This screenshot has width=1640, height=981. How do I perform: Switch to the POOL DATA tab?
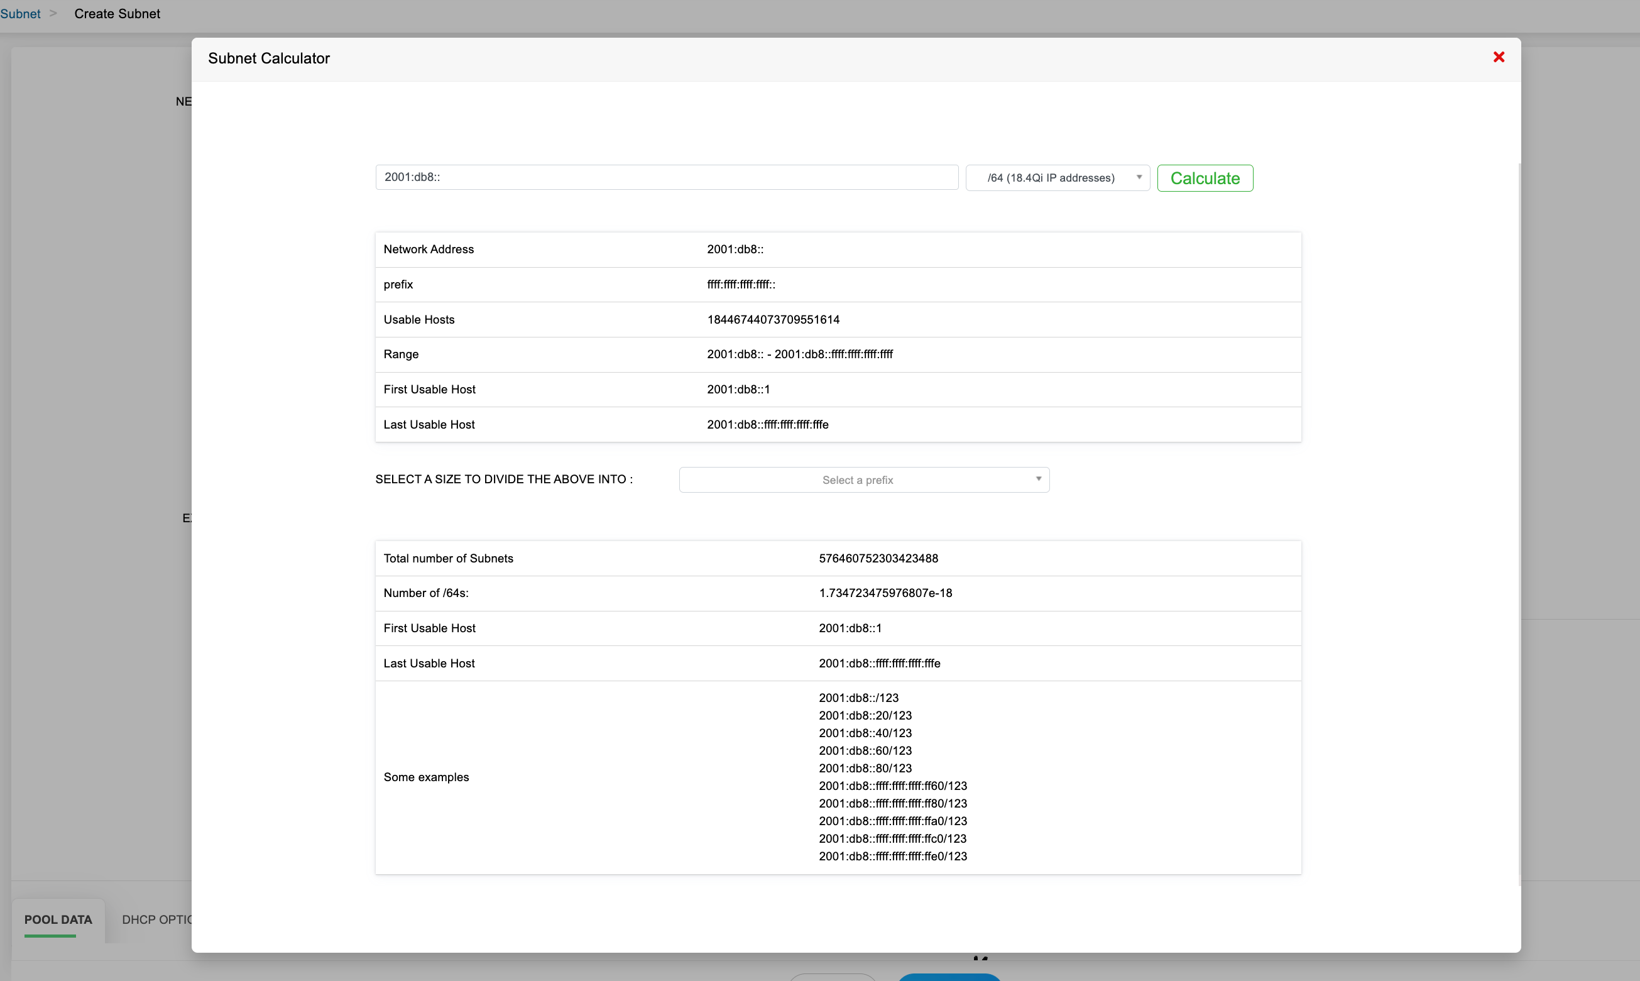coord(58,919)
